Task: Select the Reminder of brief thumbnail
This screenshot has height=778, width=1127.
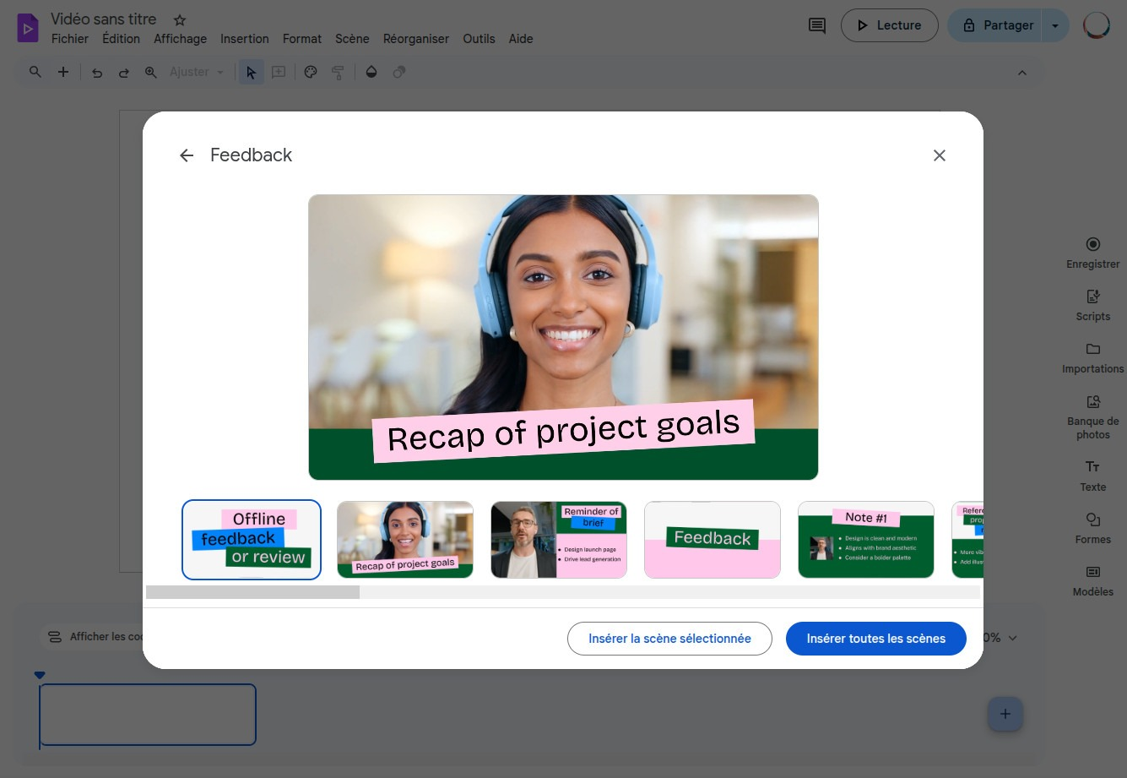Action: [x=558, y=540]
